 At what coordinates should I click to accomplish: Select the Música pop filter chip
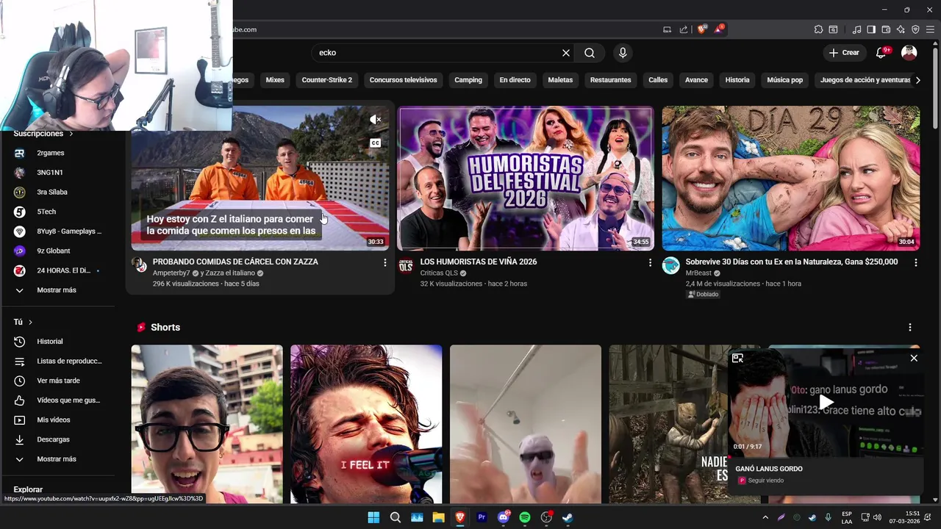(x=784, y=80)
